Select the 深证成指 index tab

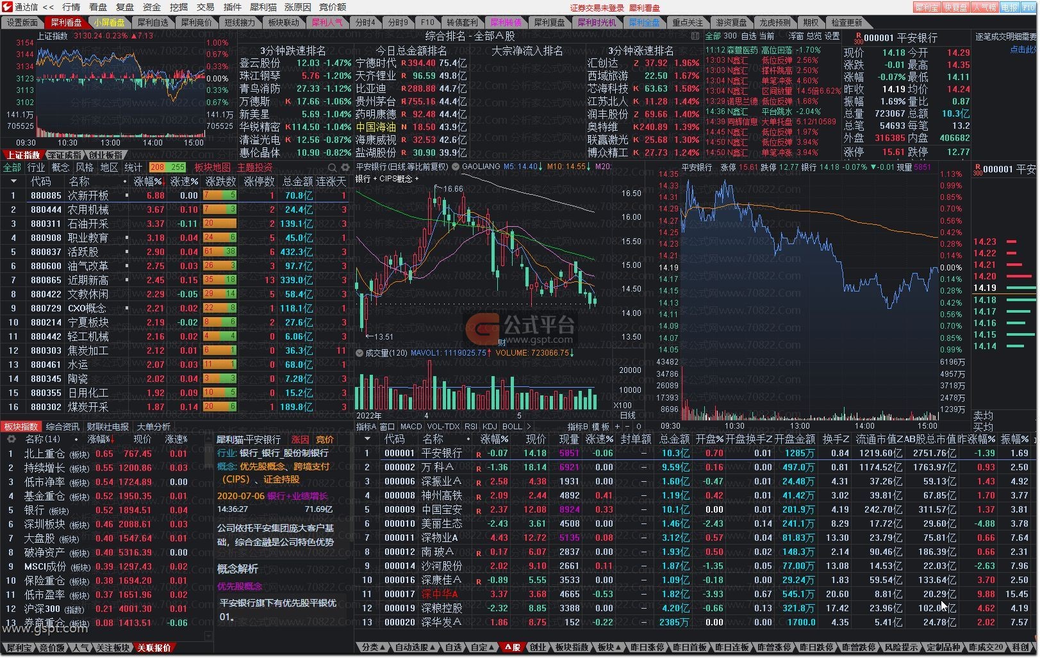65,155
